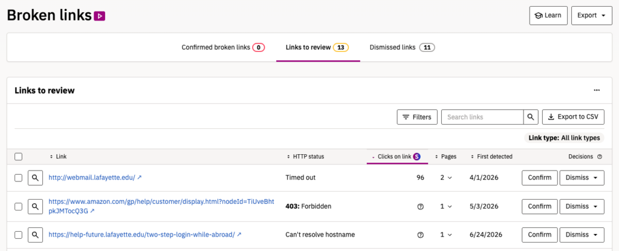Click the clicks help icon in help-future row
Screen dimensions: 619x251
pos(420,235)
